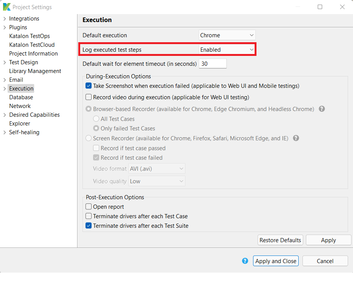Click the Katalon logo in title bar
353x292 pixels.
click(6, 7)
